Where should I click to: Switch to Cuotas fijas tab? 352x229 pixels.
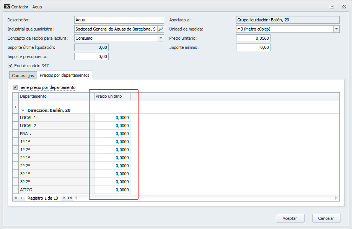(23, 76)
